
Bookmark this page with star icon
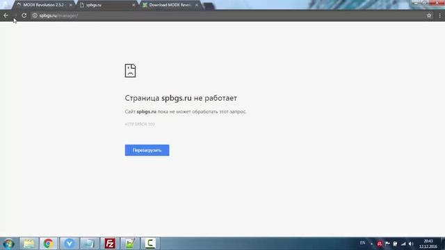(x=429, y=15)
